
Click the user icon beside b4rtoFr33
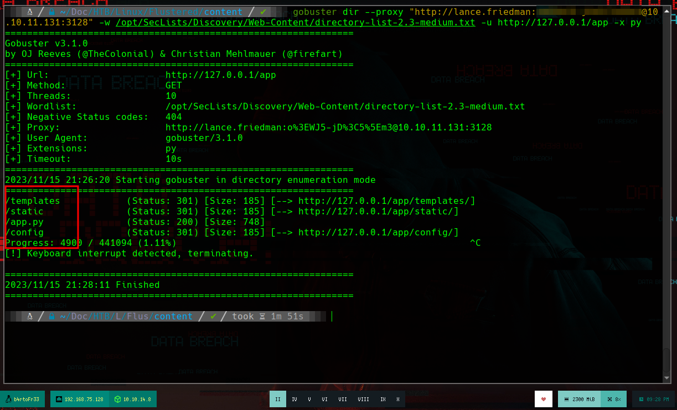[x=9, y=399]
